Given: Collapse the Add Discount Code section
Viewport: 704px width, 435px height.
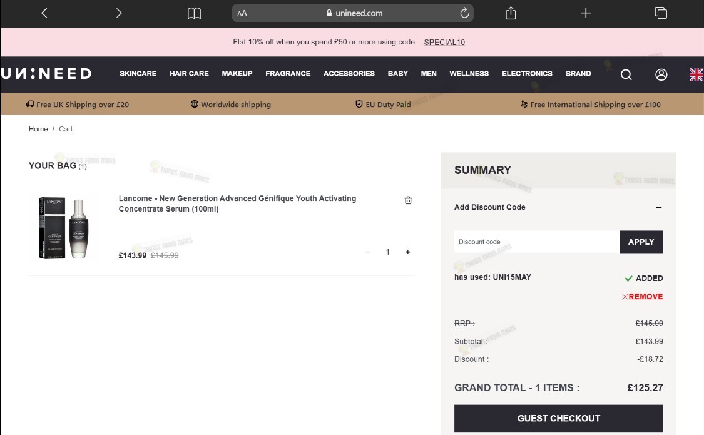Looking at the screenshot, I should point(659,207).
